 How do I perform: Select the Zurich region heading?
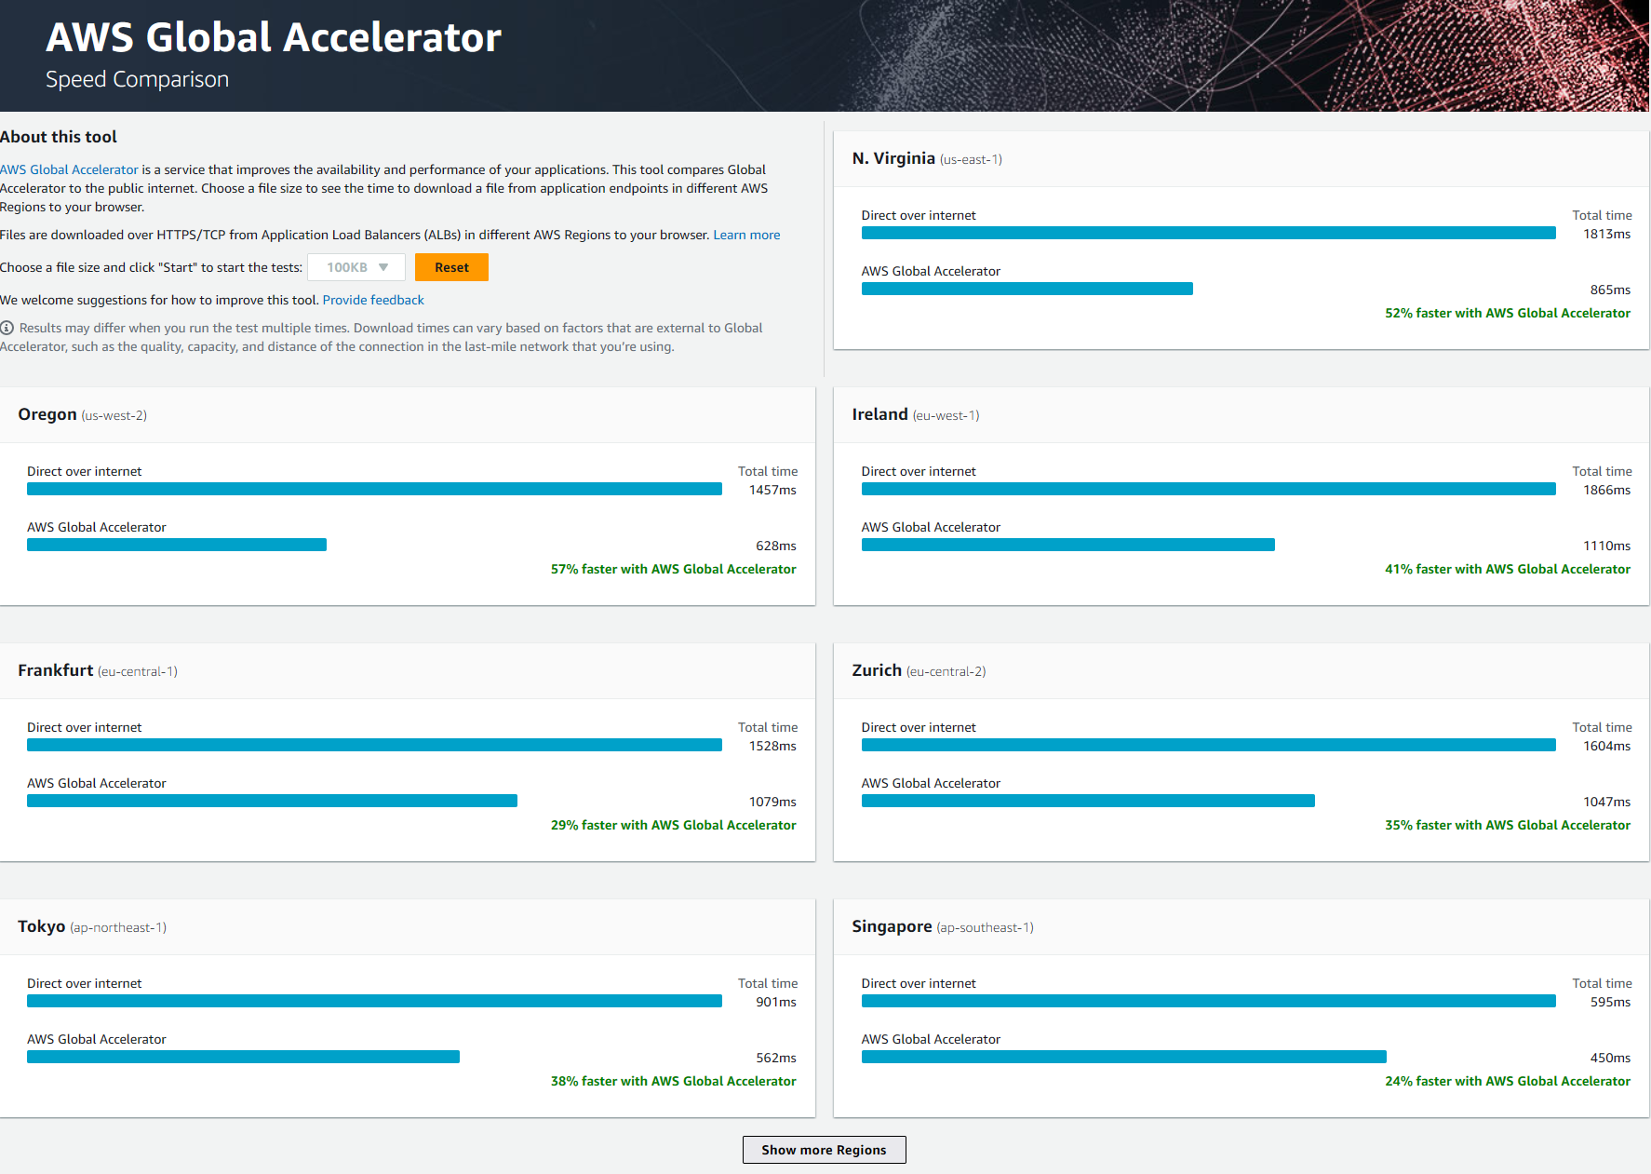click(877, 670)
